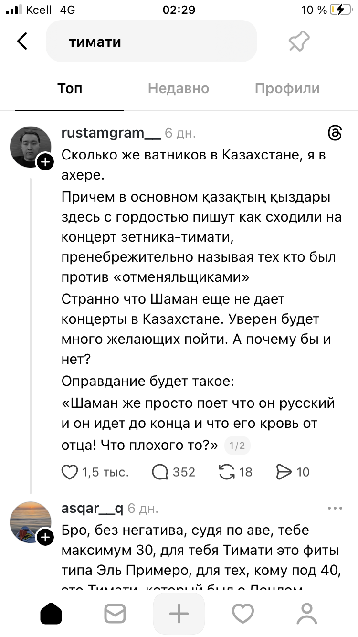Open comments on rustamgram__ post
Screen dimensions: 358x637
click(x=160, y=472)
